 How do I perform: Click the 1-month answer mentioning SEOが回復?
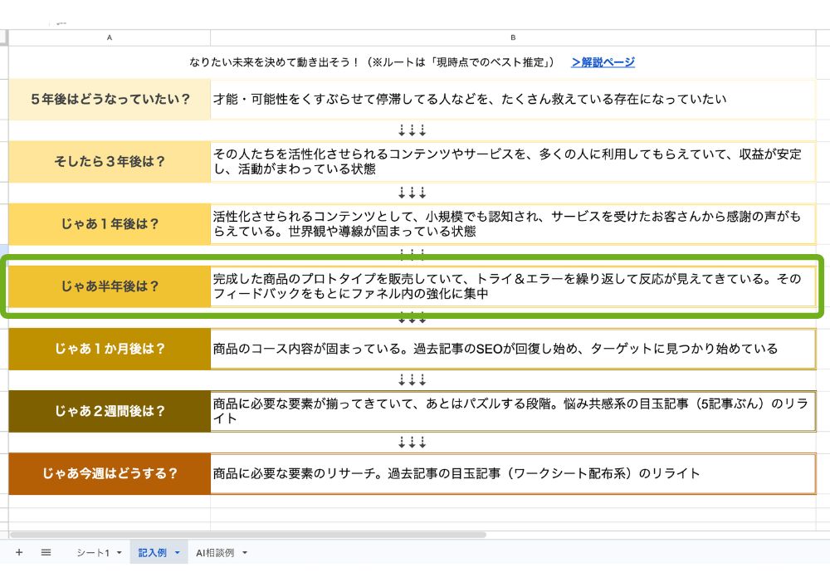click(x=513, y=349)
